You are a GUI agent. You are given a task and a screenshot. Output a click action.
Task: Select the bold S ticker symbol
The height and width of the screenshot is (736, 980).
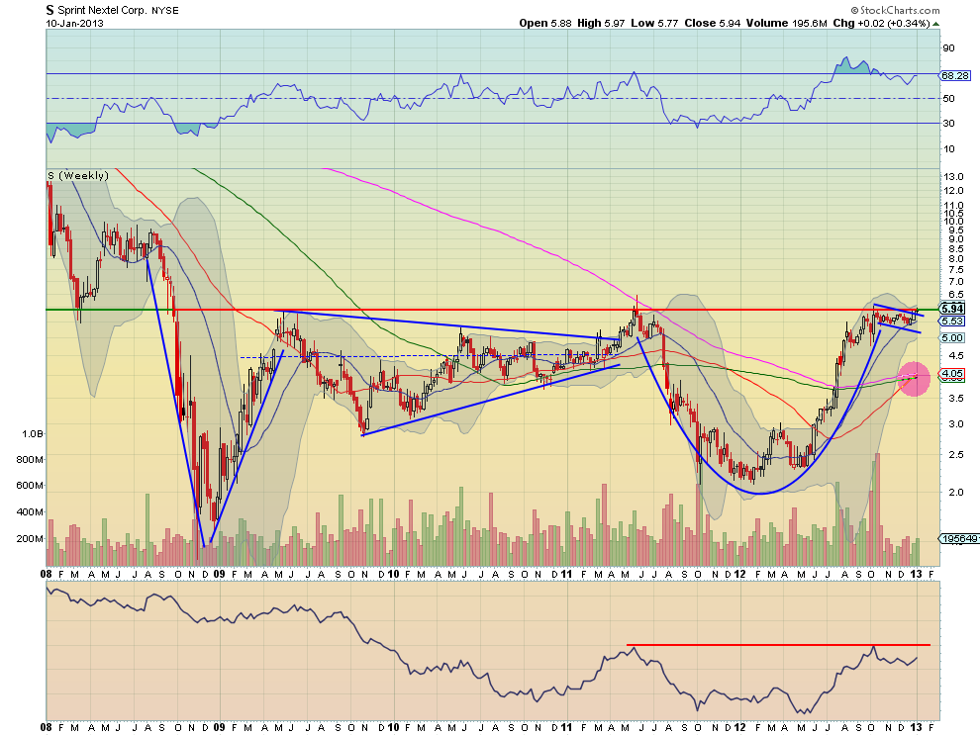[49, 11]
